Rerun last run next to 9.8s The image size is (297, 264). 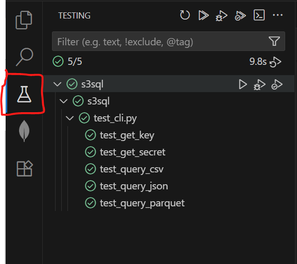[275, 62]
